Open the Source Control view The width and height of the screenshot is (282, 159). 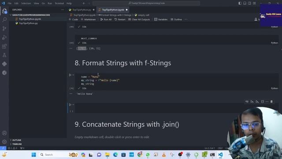click(x=4, y=28)
